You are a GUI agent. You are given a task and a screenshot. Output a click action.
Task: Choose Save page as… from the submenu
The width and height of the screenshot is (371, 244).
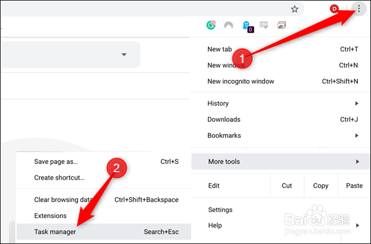(104, 161)
